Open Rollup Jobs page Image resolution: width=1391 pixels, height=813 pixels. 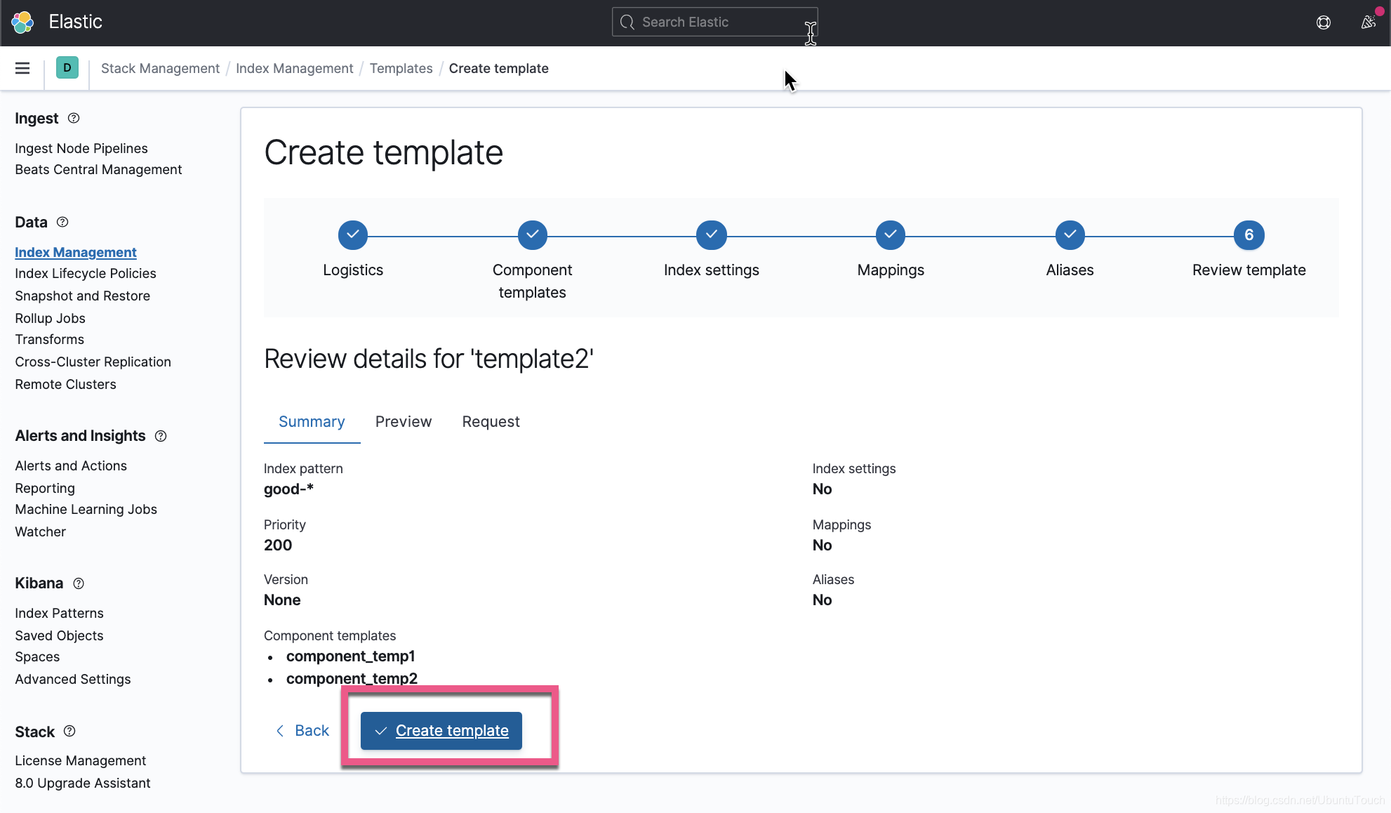[51, 318]
